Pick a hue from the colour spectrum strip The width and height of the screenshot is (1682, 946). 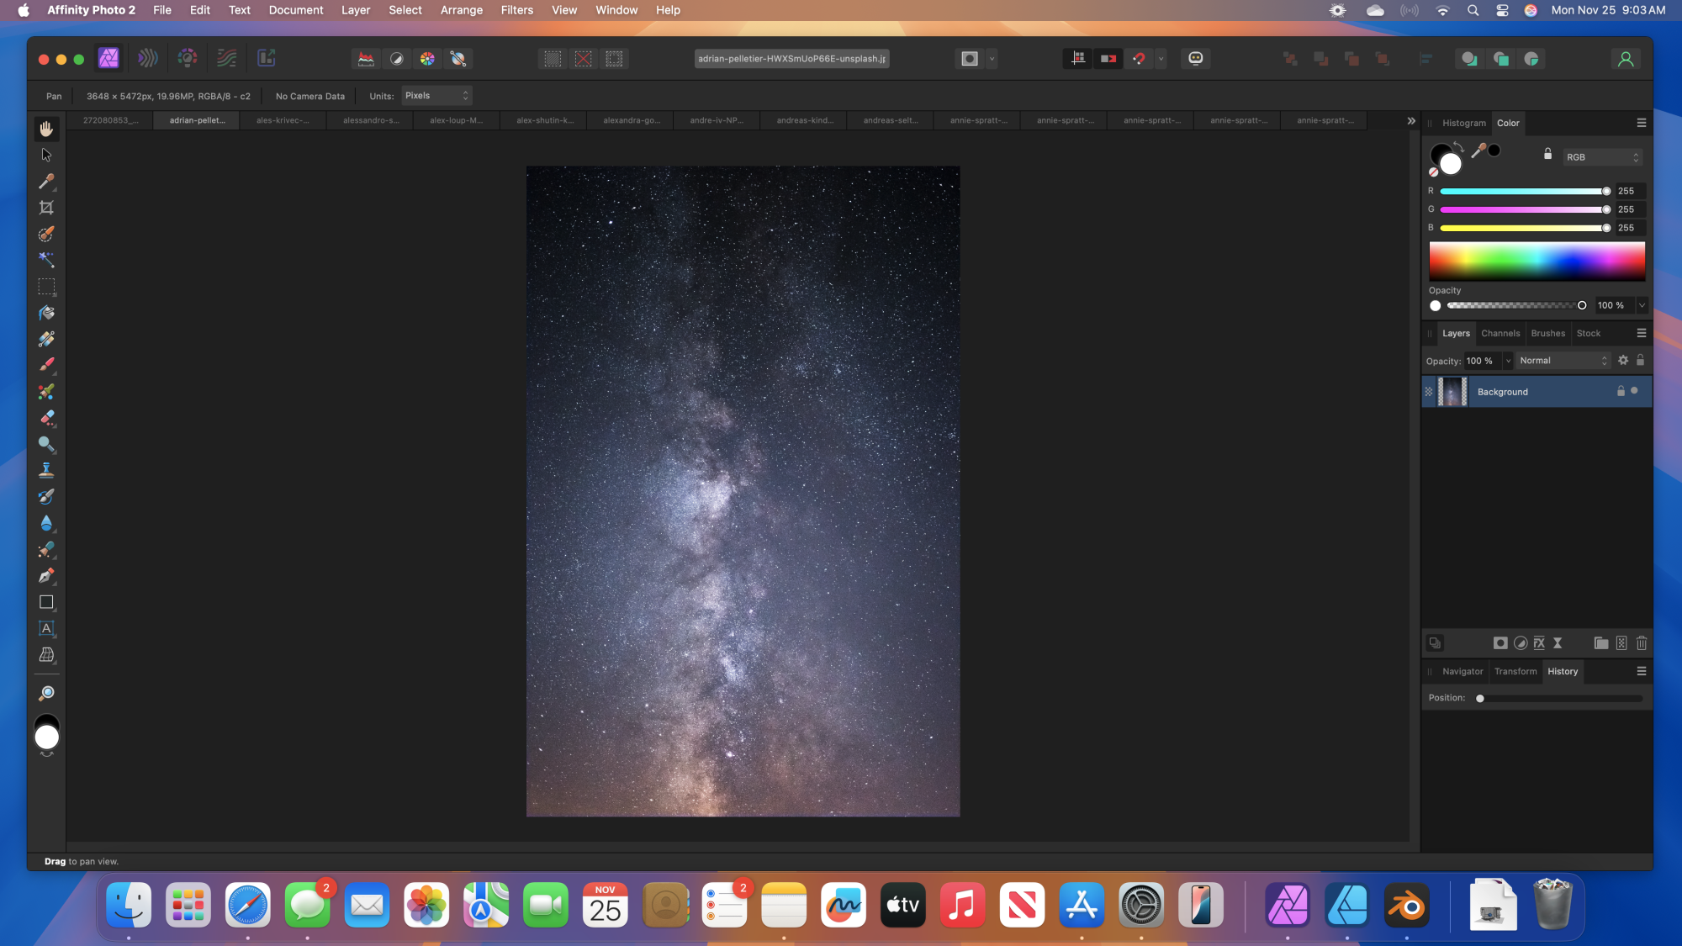click(1537, 262)
